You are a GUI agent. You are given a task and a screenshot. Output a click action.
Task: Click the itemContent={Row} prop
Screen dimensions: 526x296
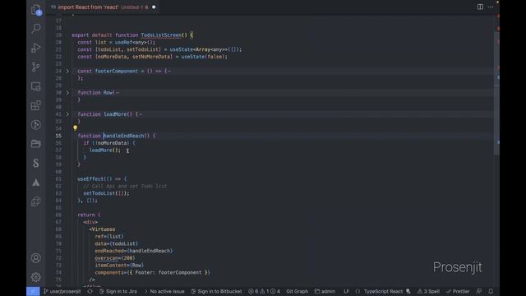119,265
